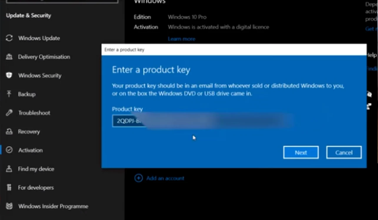Click the Activation checkmark circle icon
Viewport: 378px width, 220px height.
[x=9, y=150]
